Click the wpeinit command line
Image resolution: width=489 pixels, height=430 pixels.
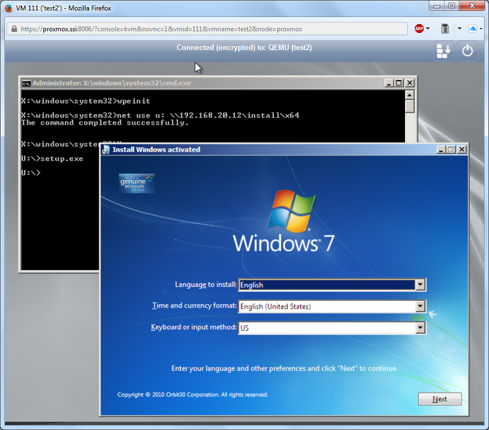click(86, 101)
